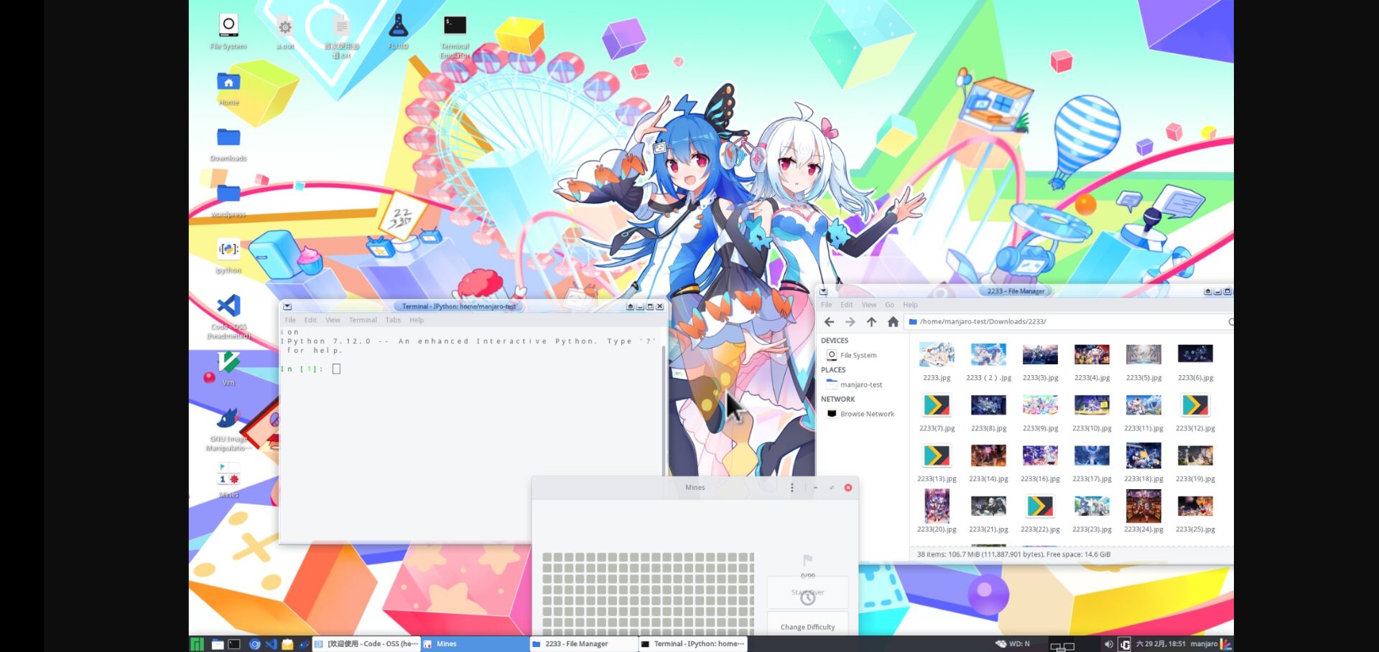1379x652 pixels.
Task: Switch to the Terminal - IPython taskbar button
Action: (x=692, y=644)
